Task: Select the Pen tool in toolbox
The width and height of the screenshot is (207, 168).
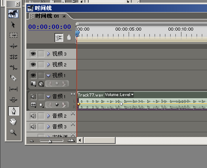Action: click(x=13, y=111)
